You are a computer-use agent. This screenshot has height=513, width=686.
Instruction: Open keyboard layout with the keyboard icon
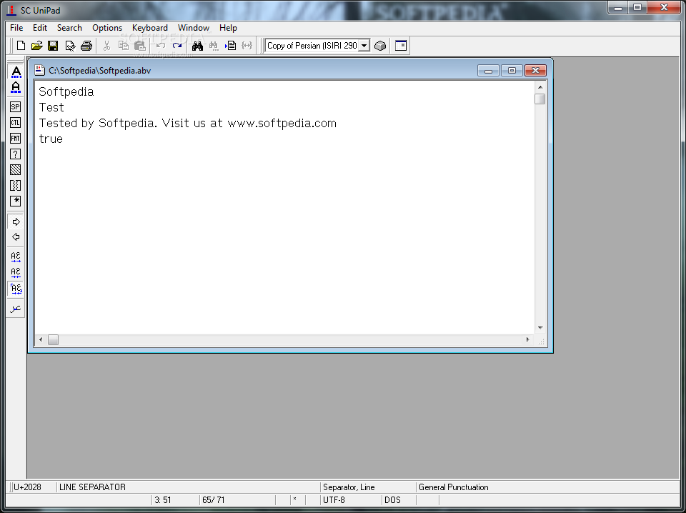[380, 46]
